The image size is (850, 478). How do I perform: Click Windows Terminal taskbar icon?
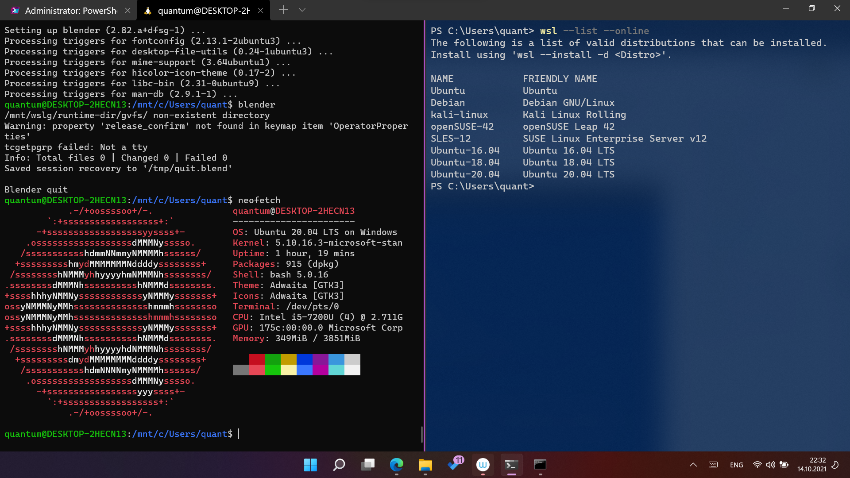(x=512, y=465)
